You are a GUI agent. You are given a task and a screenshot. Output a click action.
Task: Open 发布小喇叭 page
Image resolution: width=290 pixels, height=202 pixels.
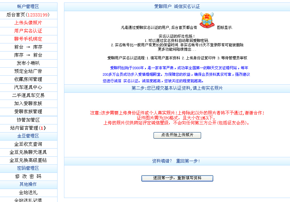pos(28,63)
